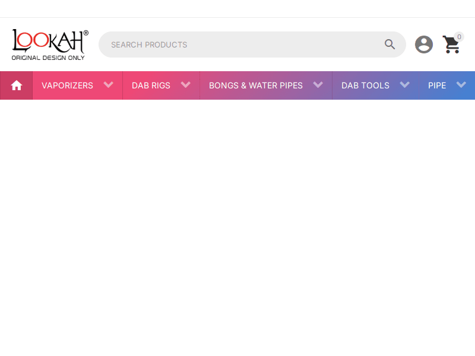The width and height of the screenshot is (475, 356).
Task: Expand the Dab Tools dropdown arrow
Action: 405,85
